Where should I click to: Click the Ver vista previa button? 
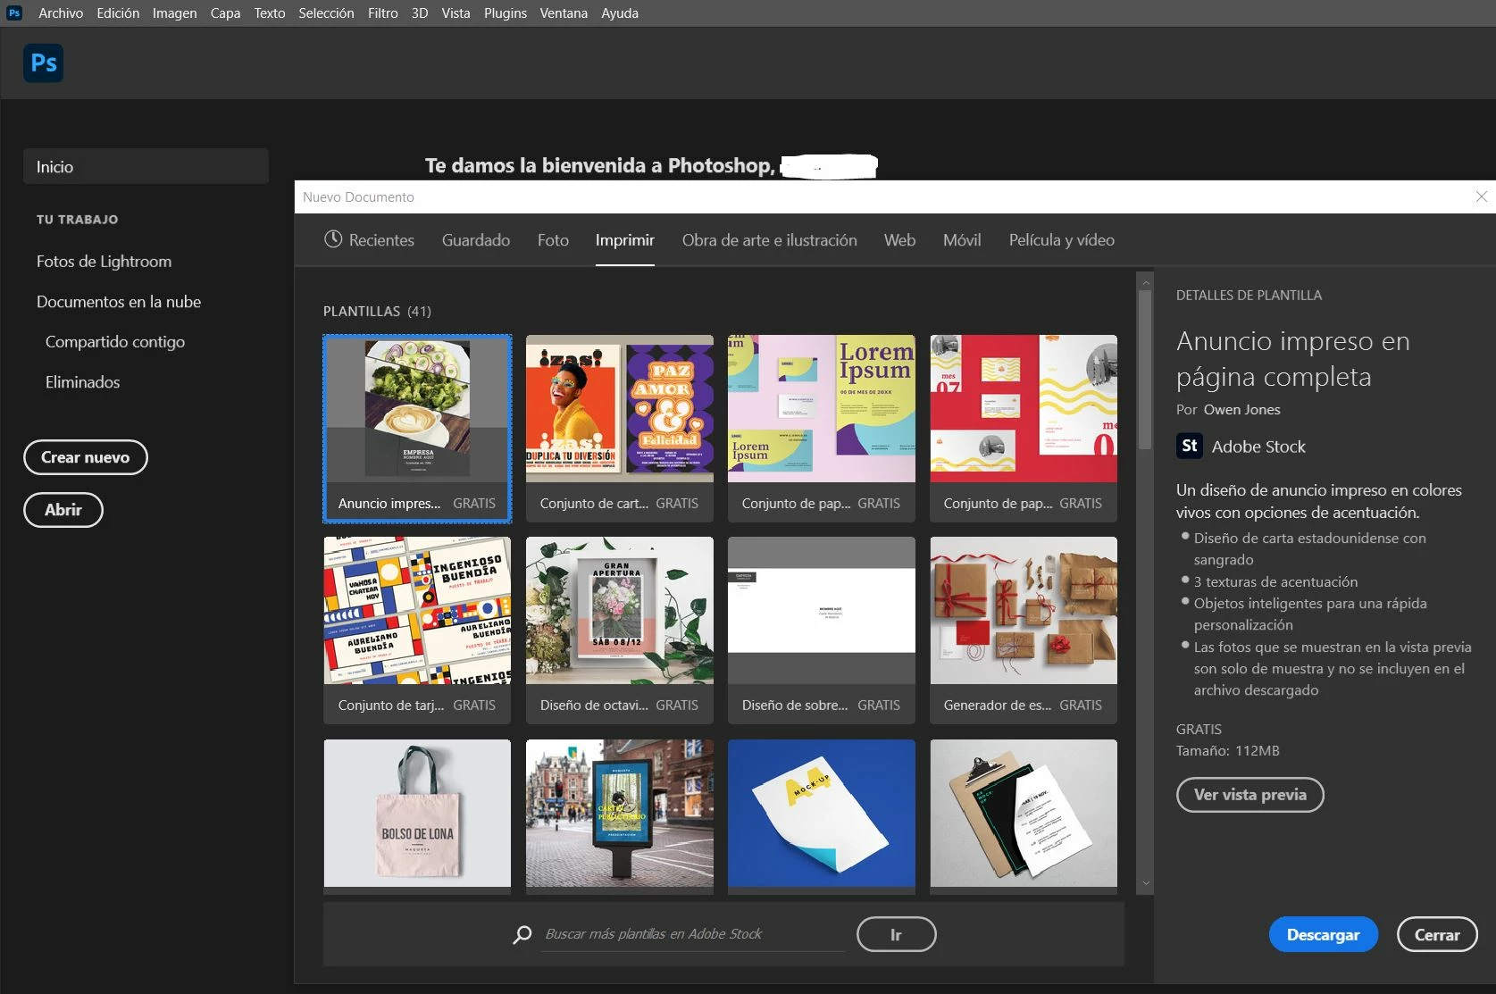(1249, 794)
